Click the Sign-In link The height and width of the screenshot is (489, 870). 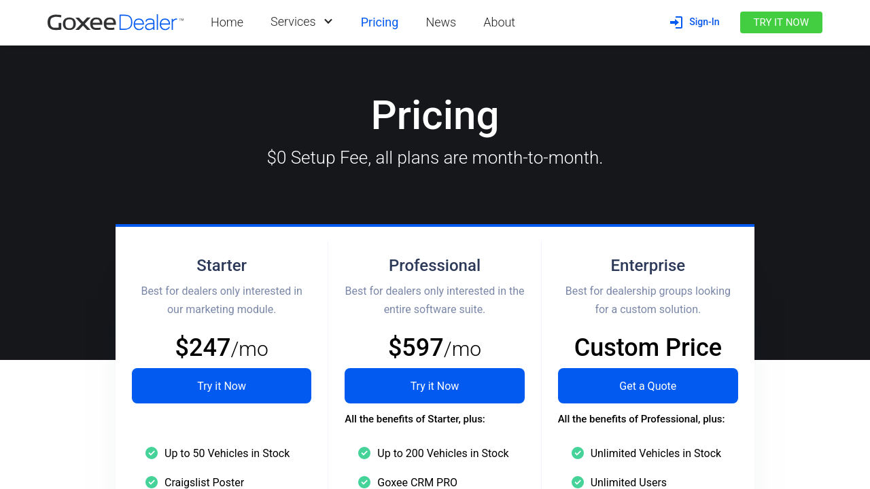(703, 22)
